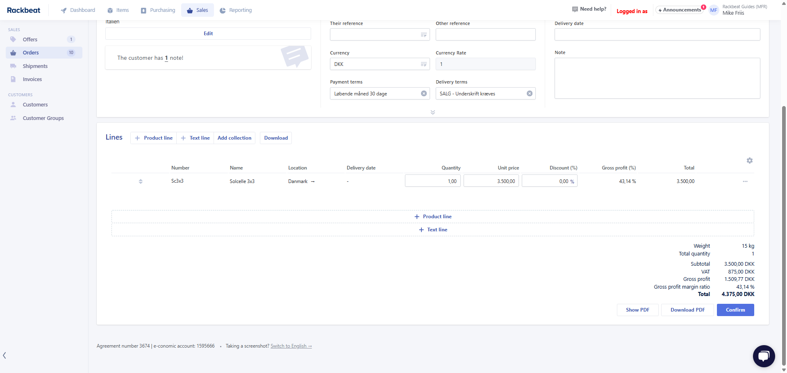Click the reorder handle on Sc3x3 line
Viewport: 787px width, 373px height.
click(141, 181)
